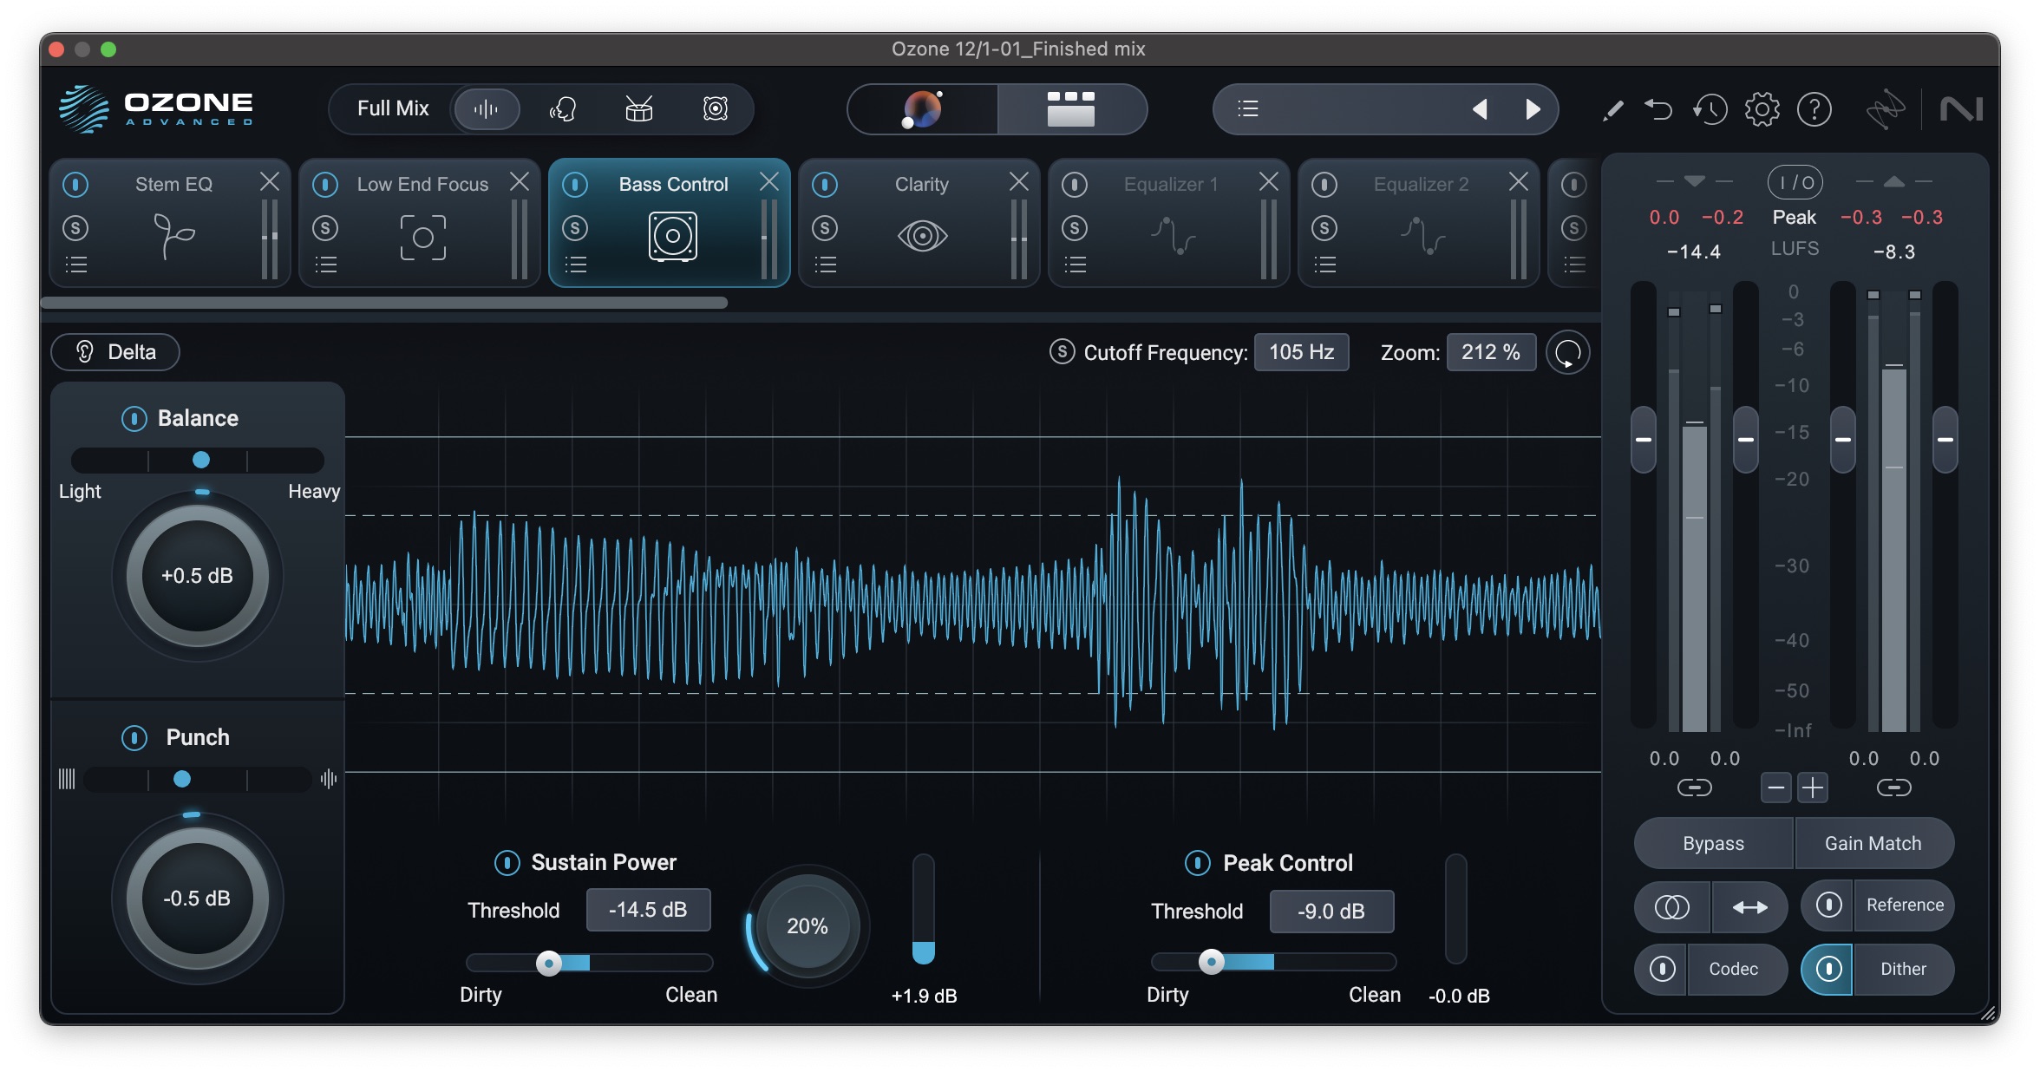Solo the Cutoff Frequency band
The width and height of the screenshot is (2040, 1072).
[1062, 352]
